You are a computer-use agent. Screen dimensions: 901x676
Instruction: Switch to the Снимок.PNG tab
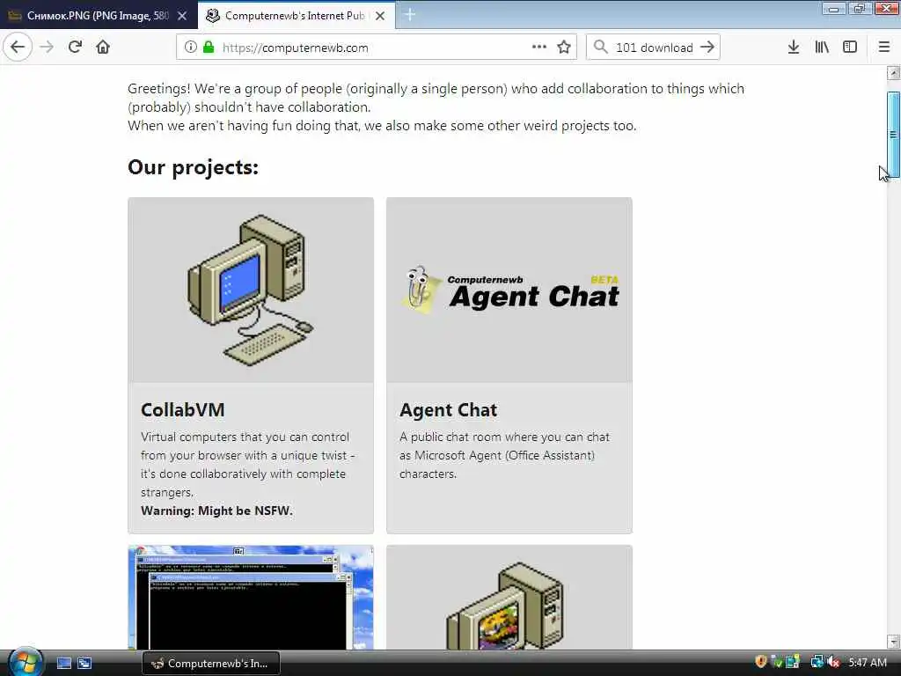(x=99, y=16)
